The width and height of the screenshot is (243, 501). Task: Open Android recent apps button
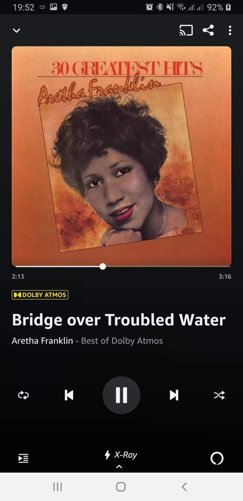(57, 487)
